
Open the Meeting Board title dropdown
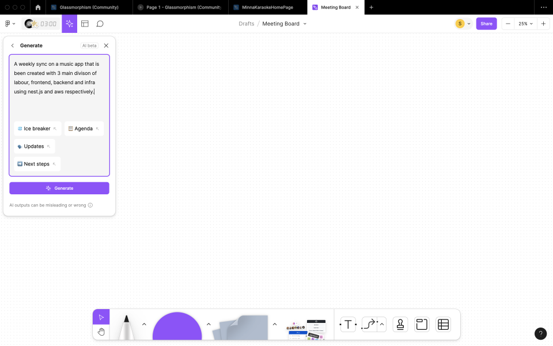click(305, 24)
